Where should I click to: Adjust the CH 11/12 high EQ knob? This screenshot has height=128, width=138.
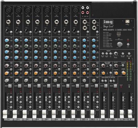point(94,40)
